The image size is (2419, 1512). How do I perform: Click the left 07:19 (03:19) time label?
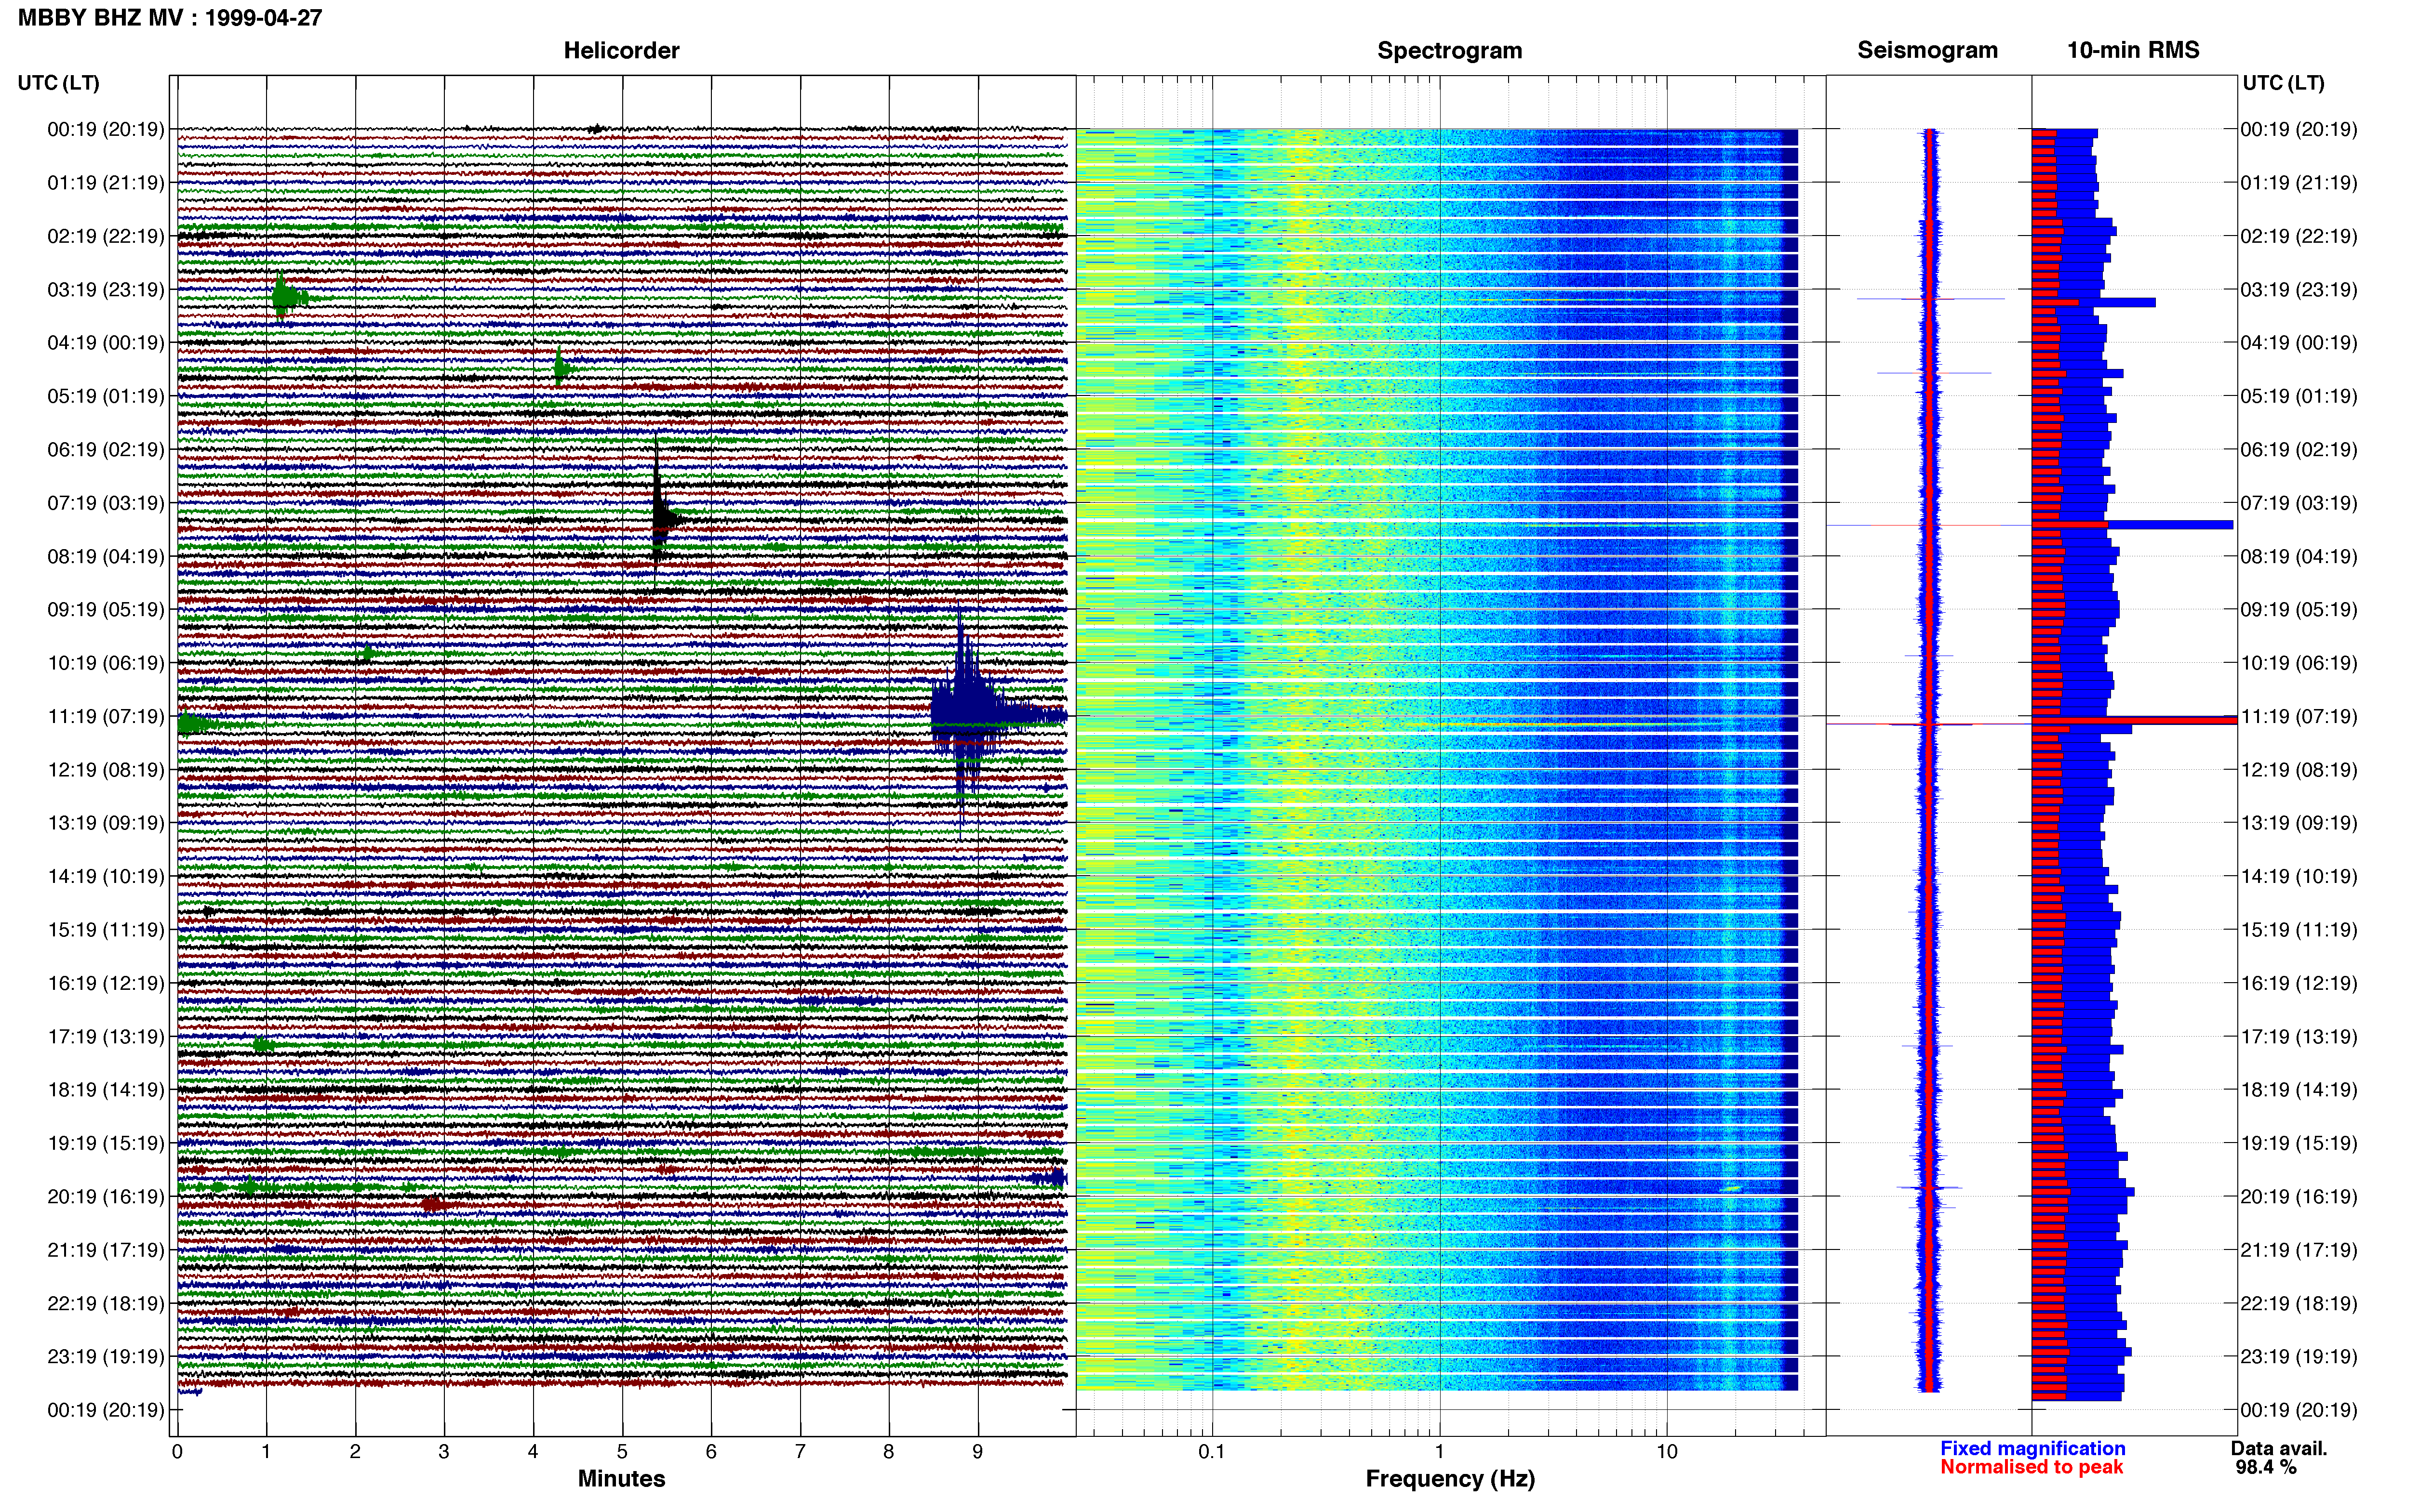point(106,503)
